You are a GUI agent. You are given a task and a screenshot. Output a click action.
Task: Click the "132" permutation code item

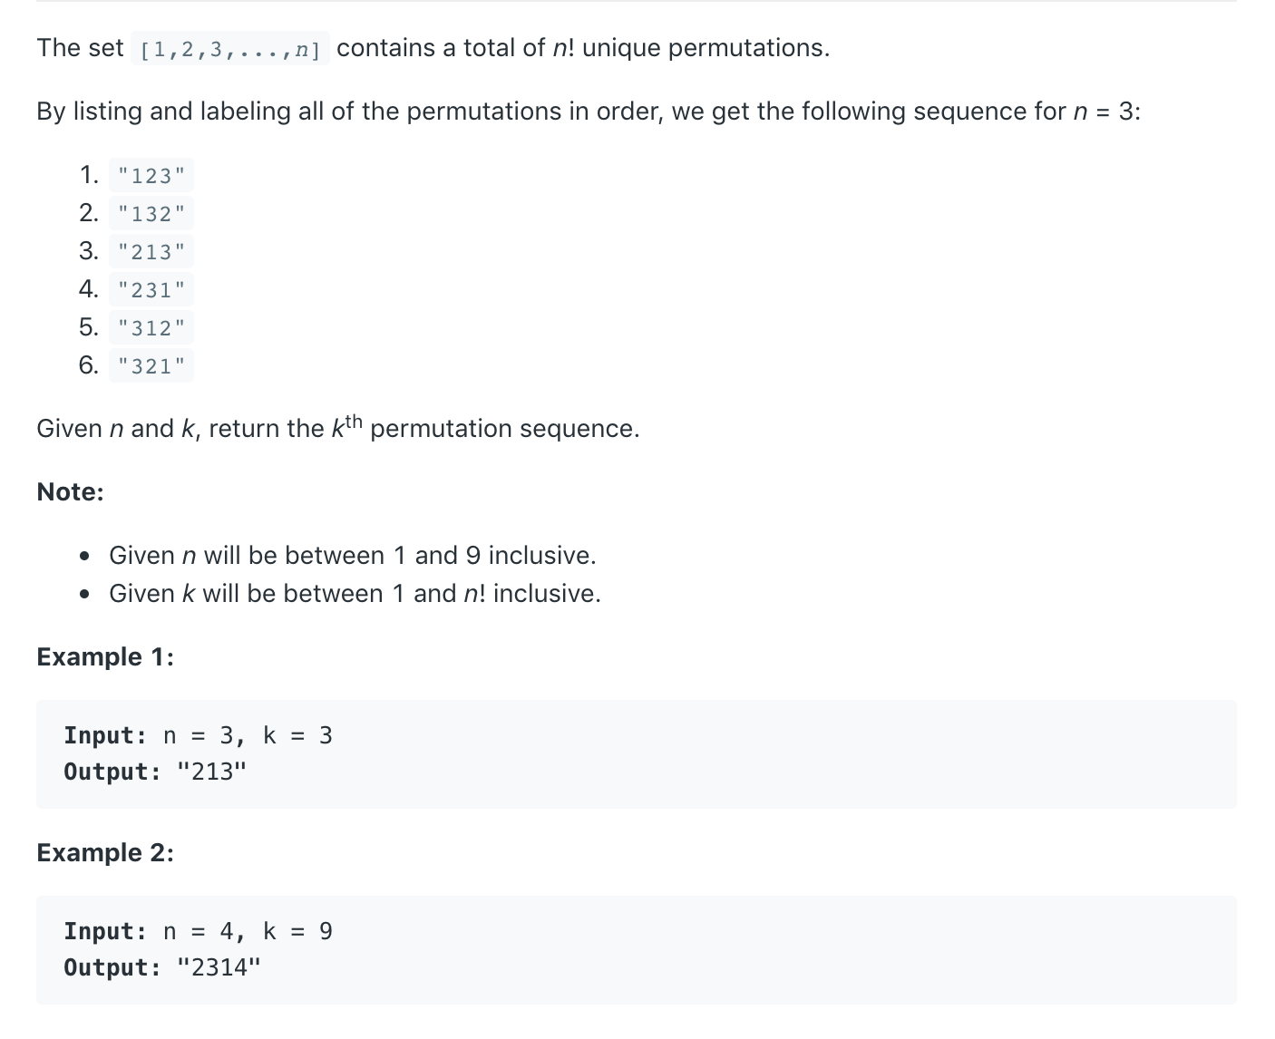[x=151, y=213]
